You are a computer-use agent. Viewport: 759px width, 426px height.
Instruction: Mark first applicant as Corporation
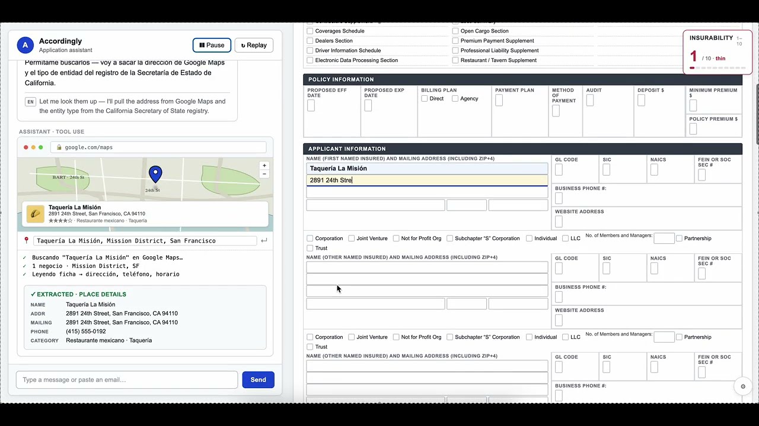pyautogui.click(x=310, y=238)
